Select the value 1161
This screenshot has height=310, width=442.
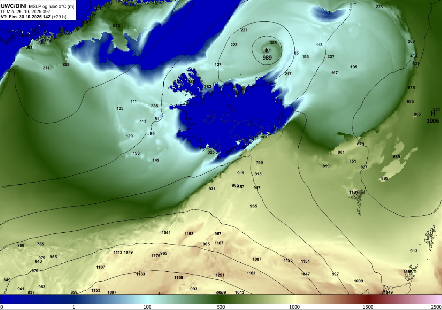click(251, 273)
